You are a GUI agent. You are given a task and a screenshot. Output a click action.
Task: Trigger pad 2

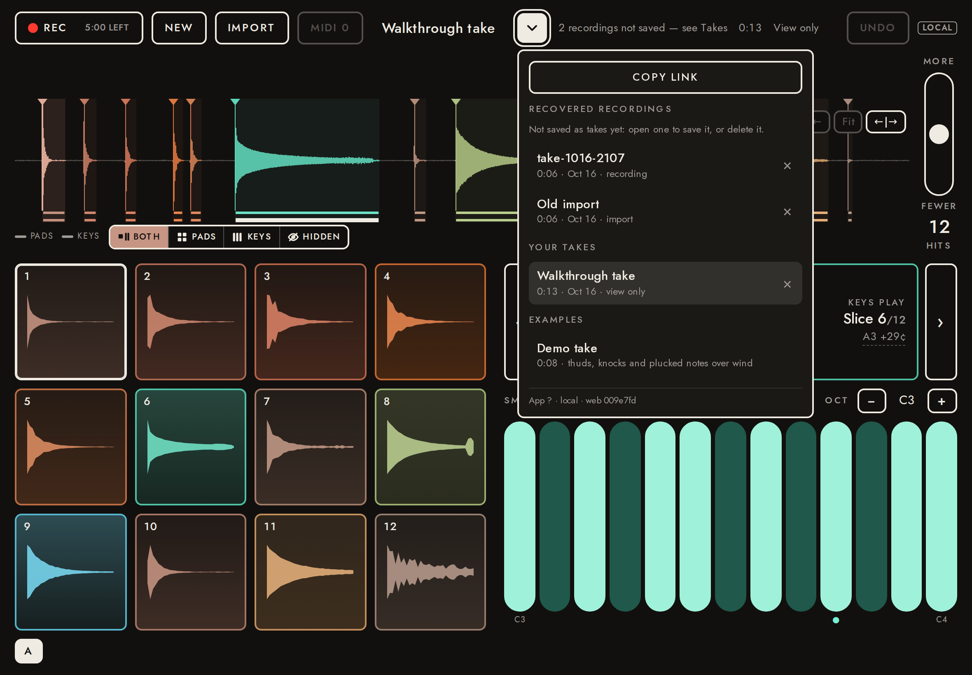[190, 322]
